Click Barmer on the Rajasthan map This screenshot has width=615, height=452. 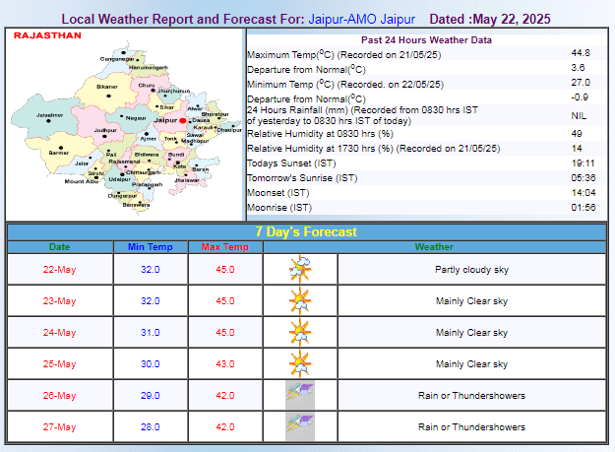[x=59, y=153]
